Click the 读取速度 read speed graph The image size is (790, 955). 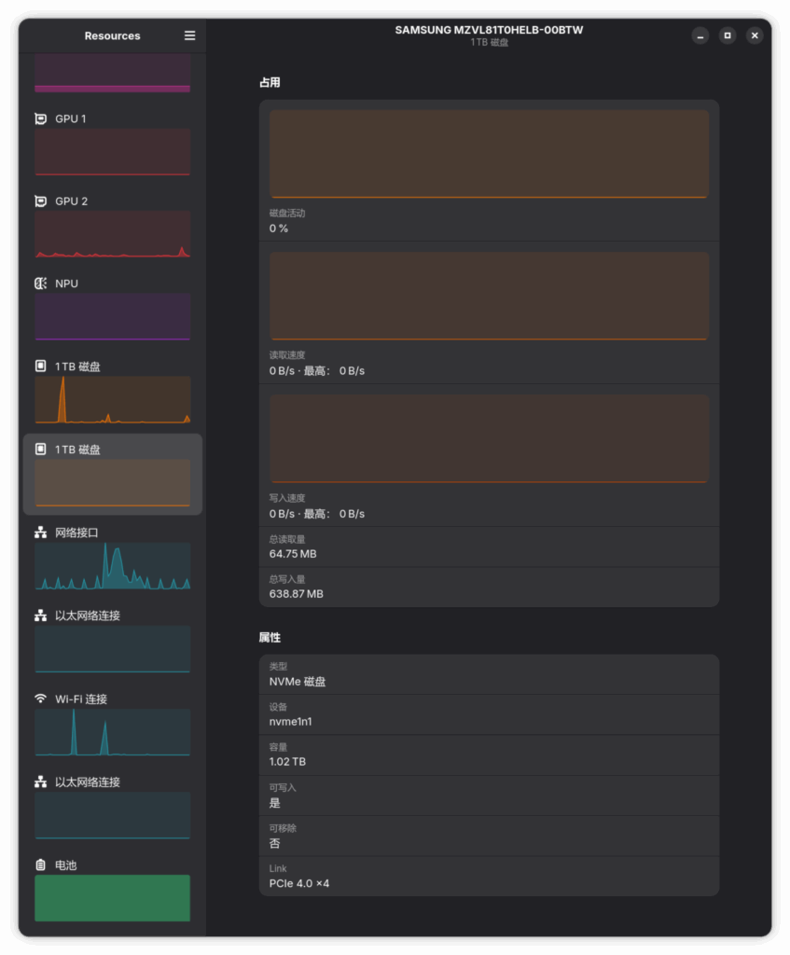point(489,296)
